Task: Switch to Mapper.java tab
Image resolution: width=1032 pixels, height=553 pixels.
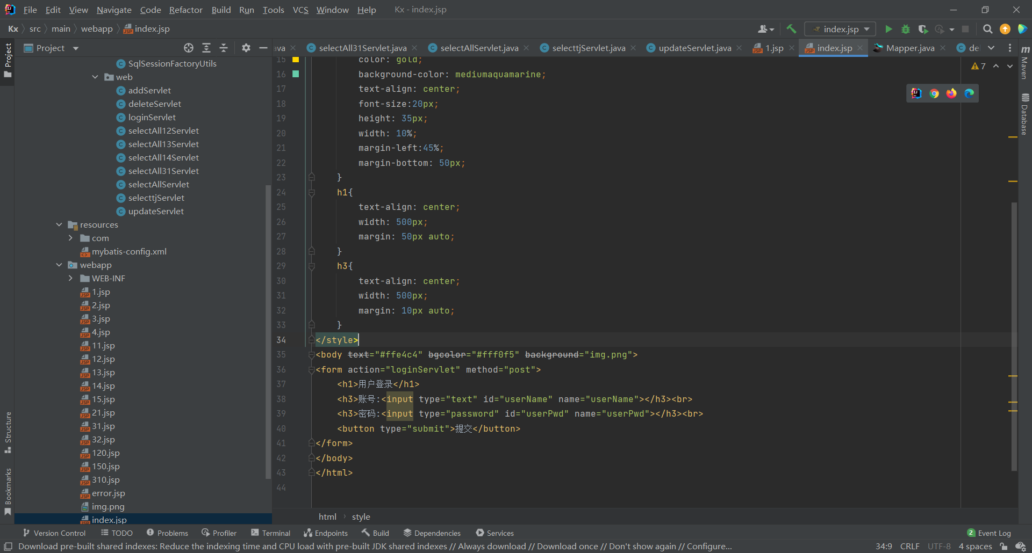Action: (x=910, y=48)
